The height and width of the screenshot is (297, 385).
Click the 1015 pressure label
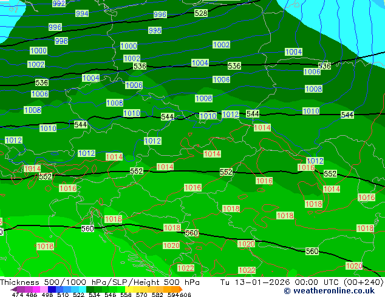point(114,219)
